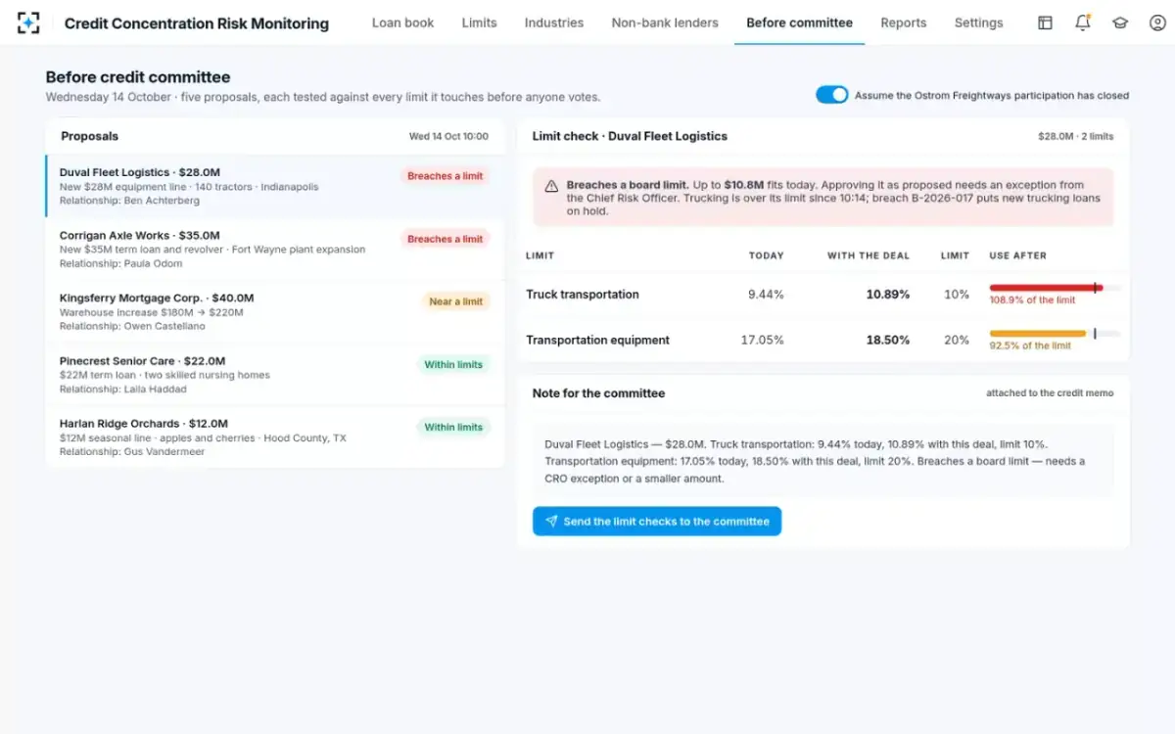Click the warning triangle in breach alert
The height and width of the screenshot is (734, 1175).
tap(551, 185)
